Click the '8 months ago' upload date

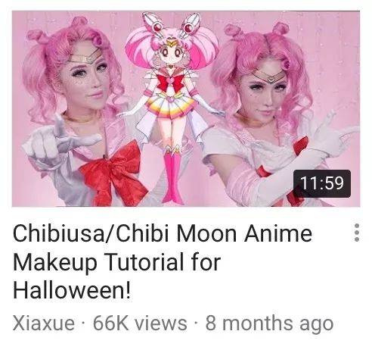pyautogui.click(x=269, y=323)
